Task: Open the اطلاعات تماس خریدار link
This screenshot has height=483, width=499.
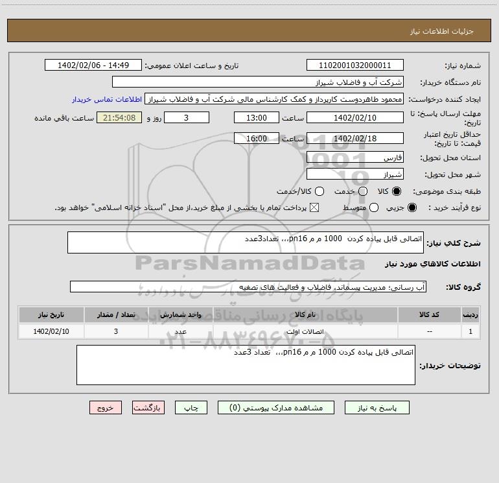Action: (x=107, y=99)
